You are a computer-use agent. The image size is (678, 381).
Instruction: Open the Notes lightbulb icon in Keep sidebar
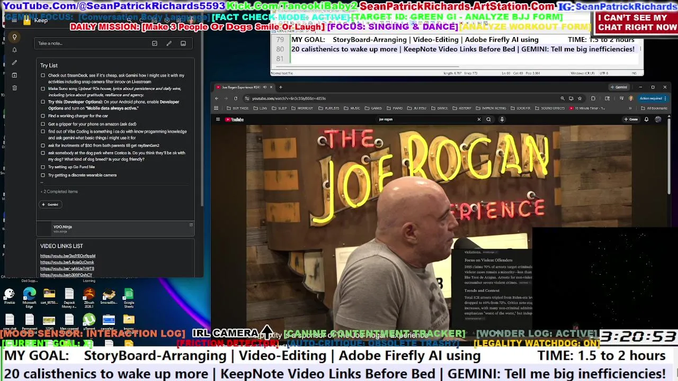tap(14, 37)
